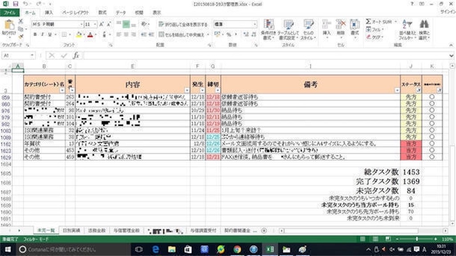
Task: Click the Cut scissors icon
Action: click(x=20, y=21)
